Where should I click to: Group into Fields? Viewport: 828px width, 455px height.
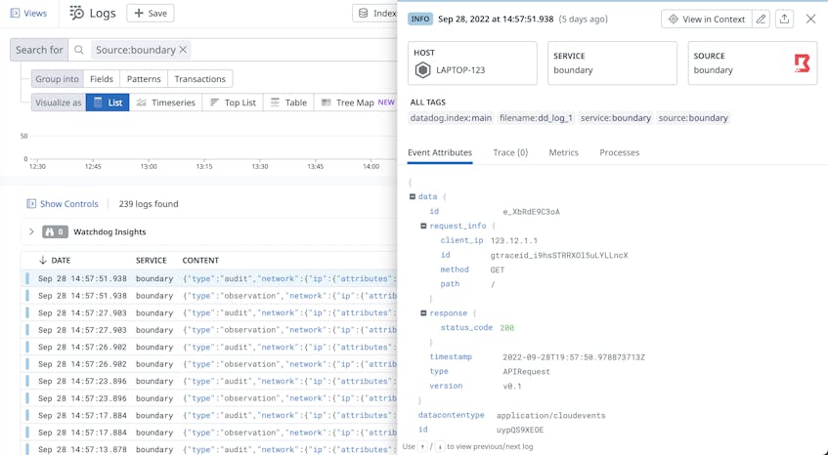(102, 79)
